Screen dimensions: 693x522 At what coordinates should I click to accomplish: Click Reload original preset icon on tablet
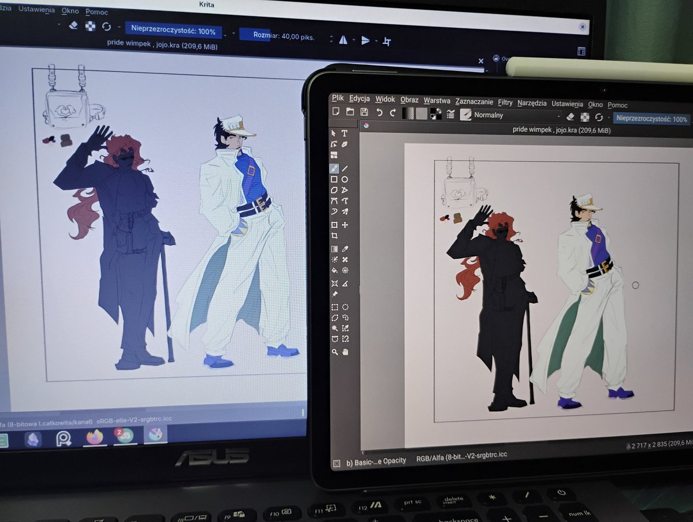pyautogui.click(x=599, y=117)
